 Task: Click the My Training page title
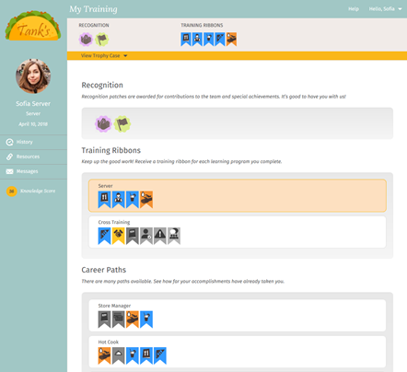pos(93,9)
